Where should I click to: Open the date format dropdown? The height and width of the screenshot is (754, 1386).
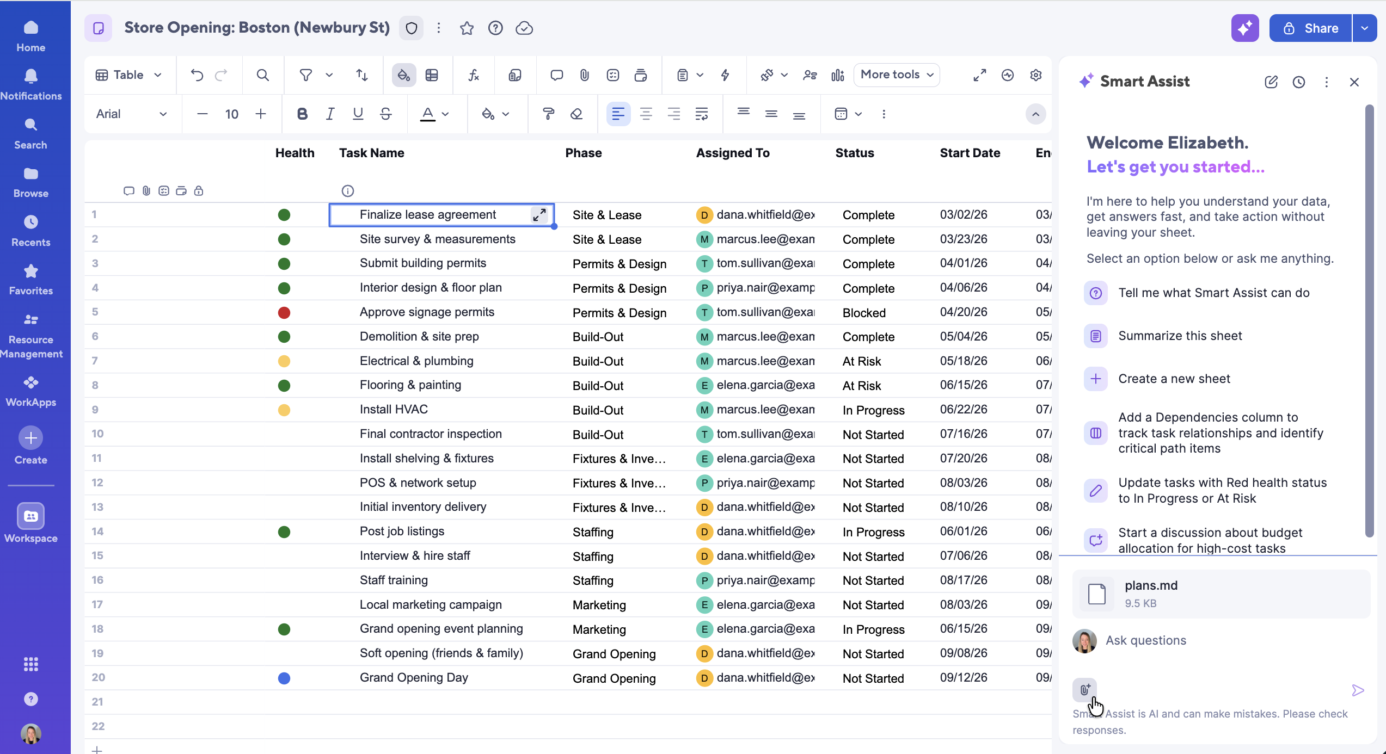coord(848,114)
